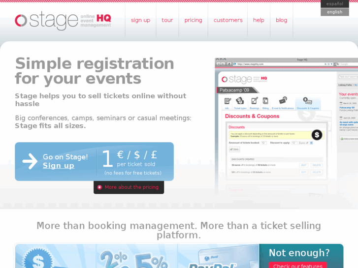The width and height of the screenshot is (358, 268).
Task: Click the 'per ticket sold' text
Action: click(x=136, y=164)
